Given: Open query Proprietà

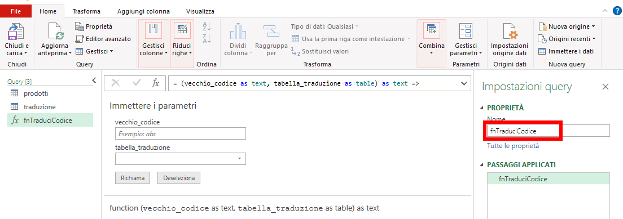Looking at the screenshot, I should (x=94, y=26).
